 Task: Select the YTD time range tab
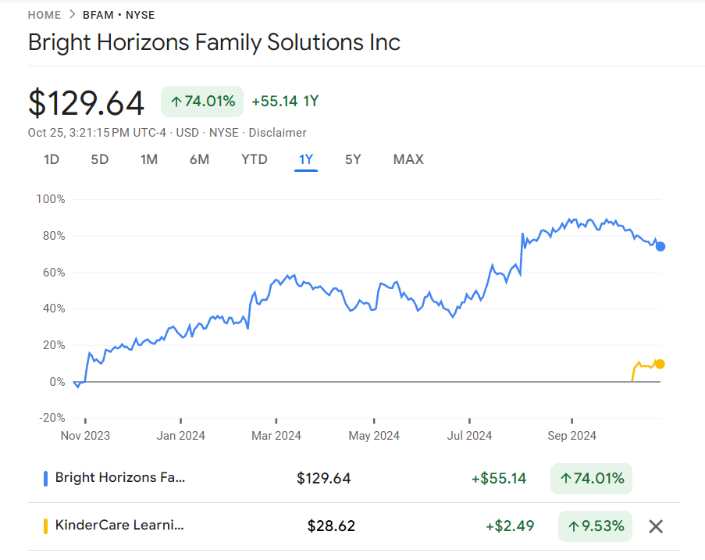pyautogui.click(x=255, y=159)
